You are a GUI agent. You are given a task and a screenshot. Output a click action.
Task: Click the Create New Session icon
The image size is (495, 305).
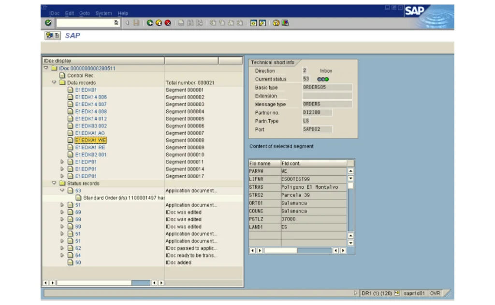tap(253, 23)
